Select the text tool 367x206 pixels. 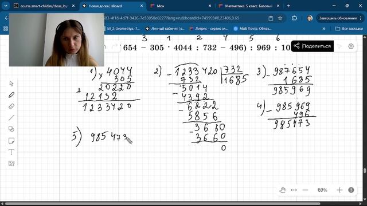click(x=11, y=152)
